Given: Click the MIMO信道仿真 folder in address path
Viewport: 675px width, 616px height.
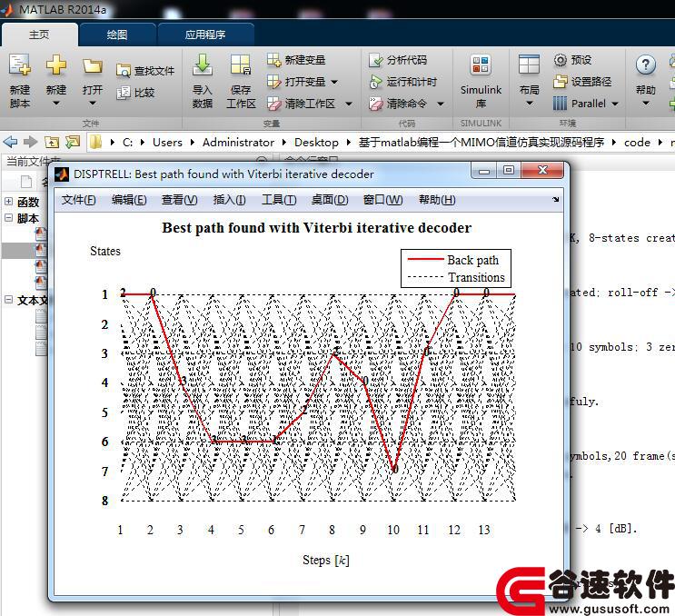Looking at the screenshot, I should [481, 142].
